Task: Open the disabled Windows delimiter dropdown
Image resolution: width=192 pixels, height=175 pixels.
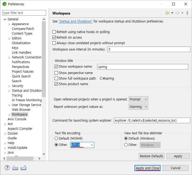Action: 150,145
